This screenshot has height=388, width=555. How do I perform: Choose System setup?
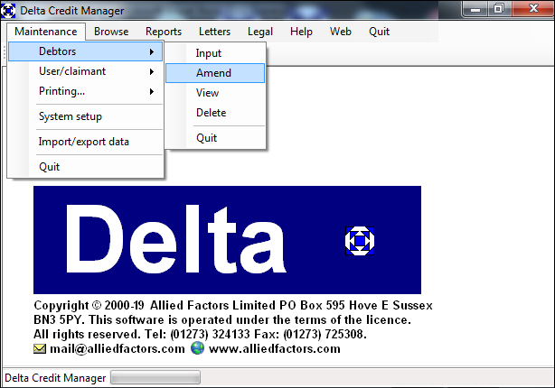[x=85, y=116]
